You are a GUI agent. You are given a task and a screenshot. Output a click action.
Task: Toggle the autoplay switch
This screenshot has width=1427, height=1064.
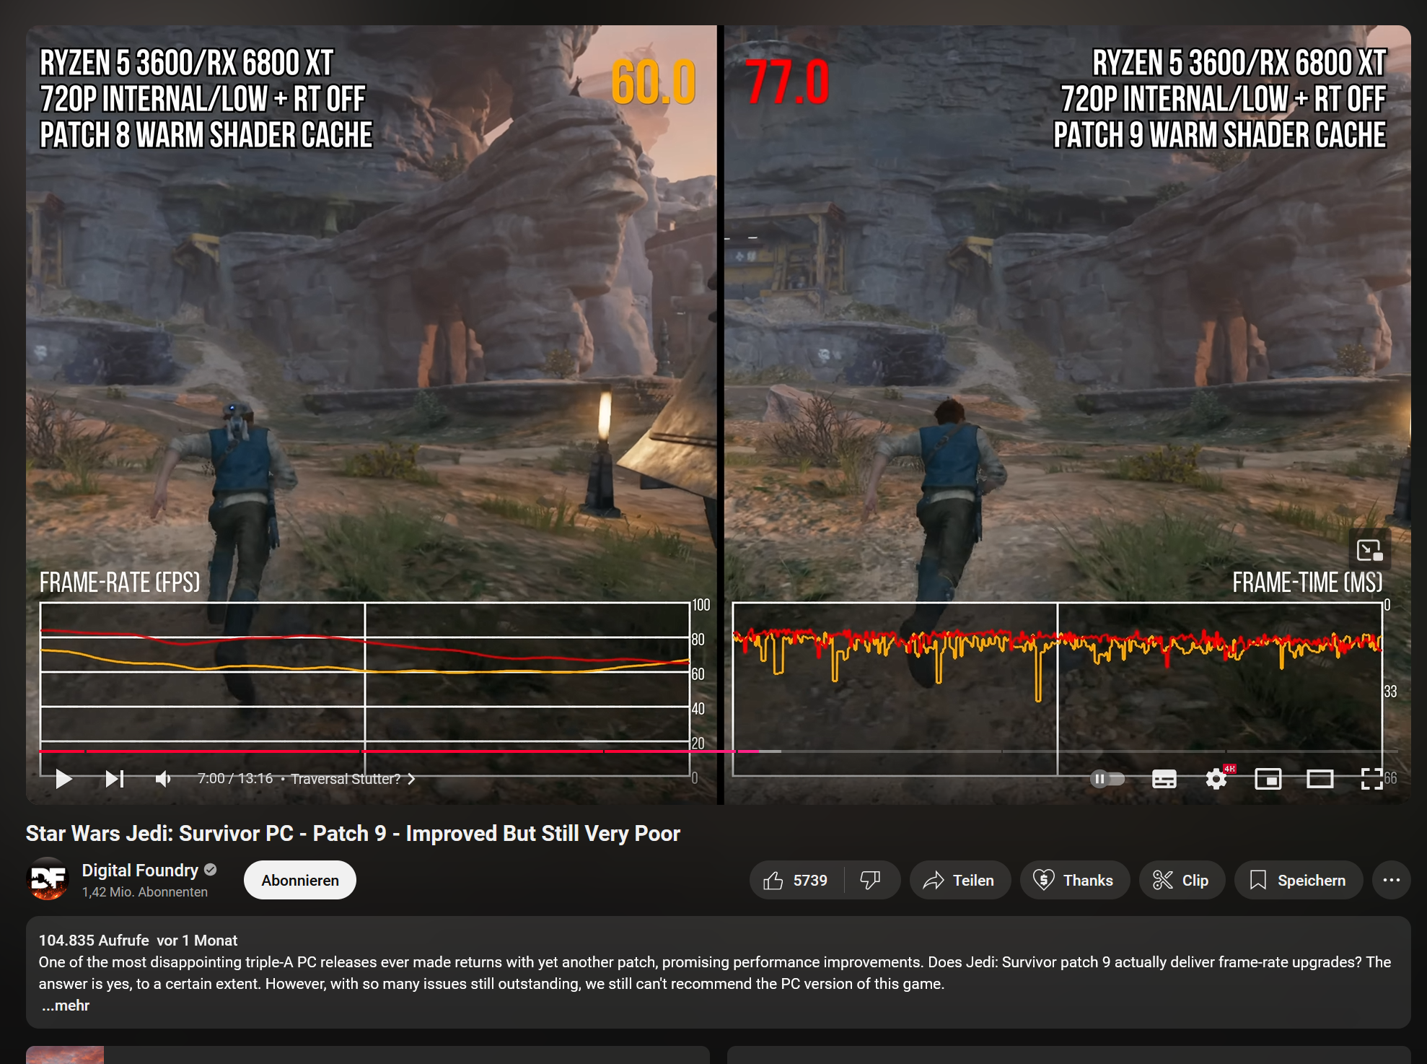(x=1107, y=779)
